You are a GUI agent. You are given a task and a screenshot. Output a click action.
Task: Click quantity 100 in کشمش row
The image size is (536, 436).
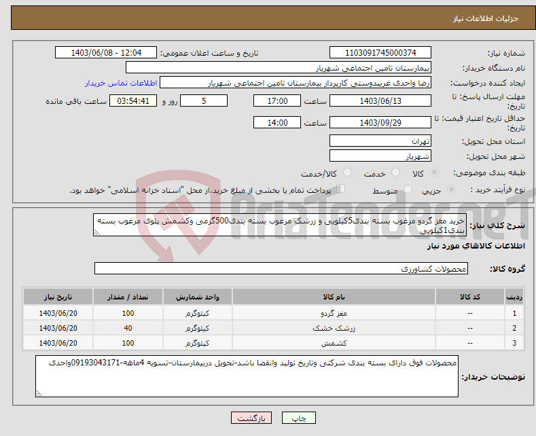click(128, 343)
